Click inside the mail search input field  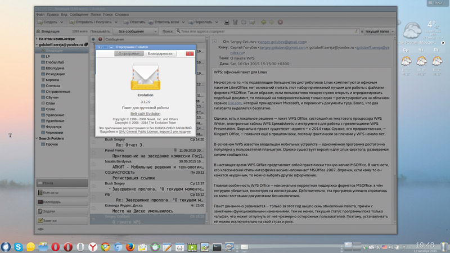pyautogui.click(x=267, y=31)
